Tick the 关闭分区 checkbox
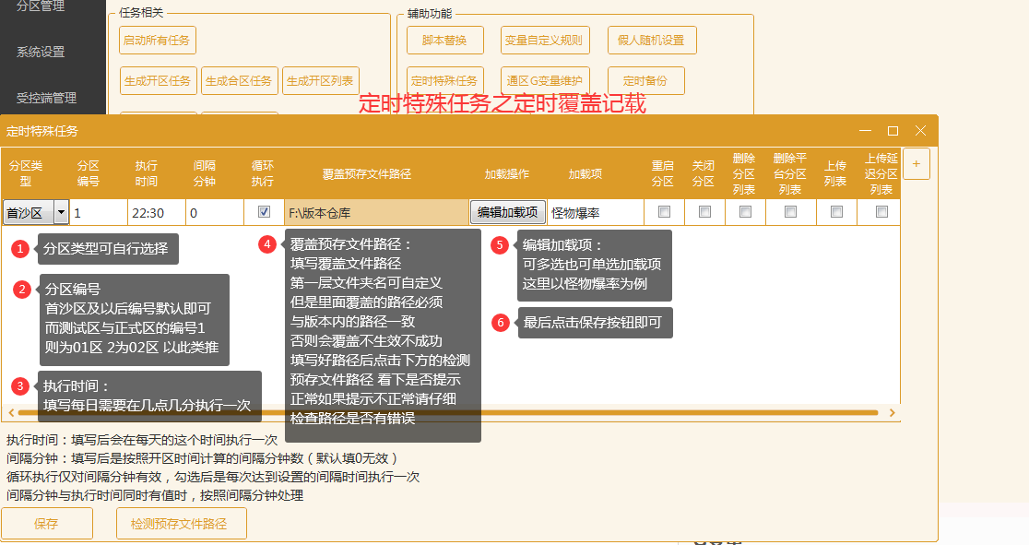This screenshot has width=1029, height=545. [x=704, y=212]
